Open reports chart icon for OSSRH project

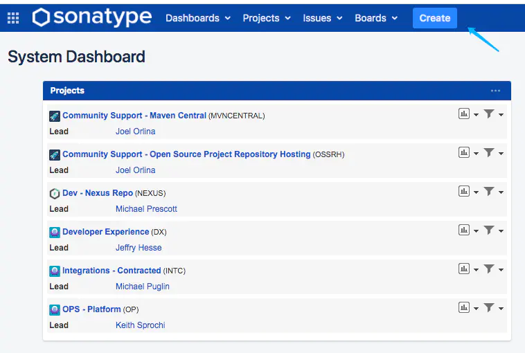464,152
